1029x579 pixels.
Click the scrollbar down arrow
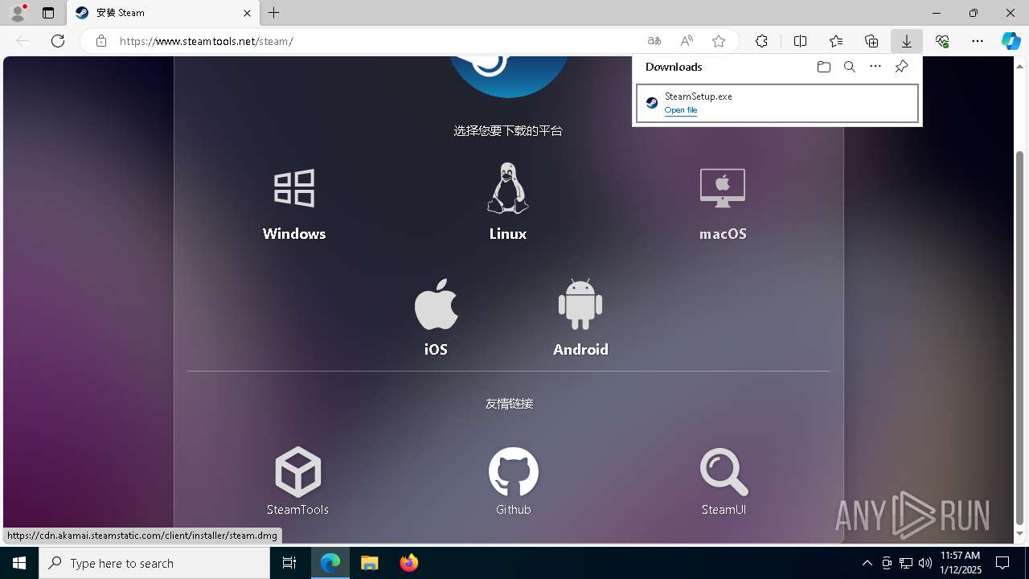coord(1020,534)
